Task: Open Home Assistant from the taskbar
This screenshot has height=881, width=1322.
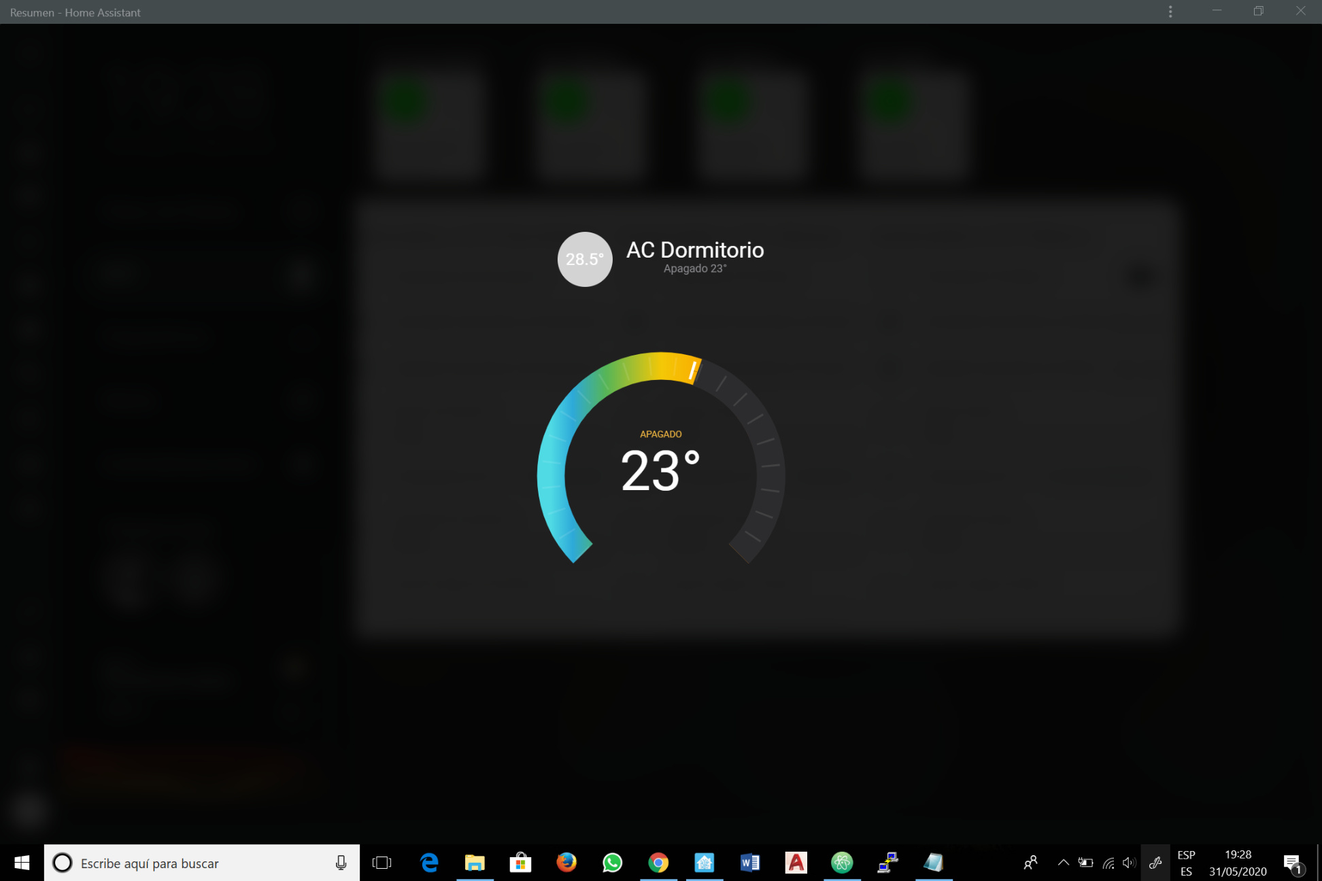Action: pyautogui.click(x=705, y=863)
